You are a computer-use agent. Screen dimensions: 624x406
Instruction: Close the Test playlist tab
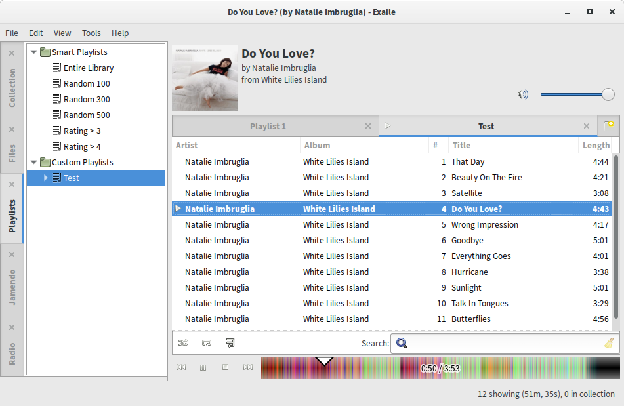(587, 126)
